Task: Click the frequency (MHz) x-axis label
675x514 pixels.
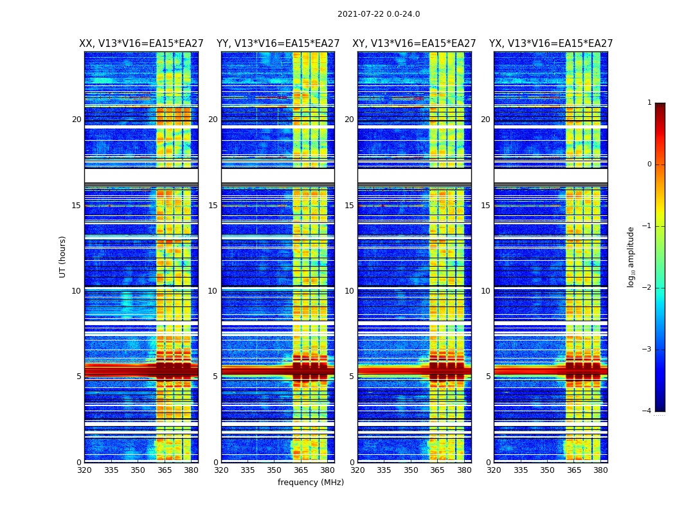Action: [310, 482]
